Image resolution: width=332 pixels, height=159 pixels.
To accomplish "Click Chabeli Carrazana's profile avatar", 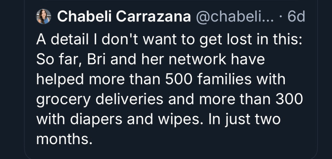I will tap(43, 17).
